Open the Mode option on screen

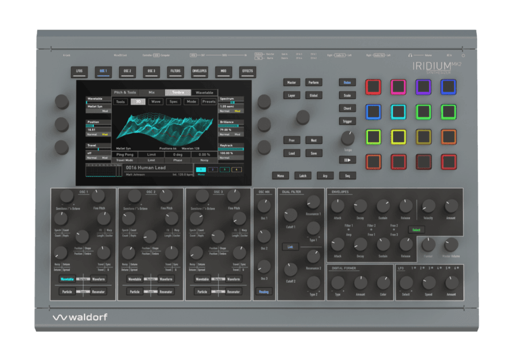click(x=191, y=101)
